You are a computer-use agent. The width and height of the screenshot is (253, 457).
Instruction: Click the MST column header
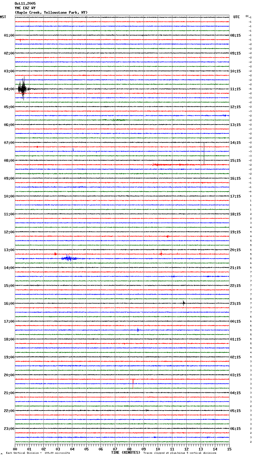click(3, 17)
